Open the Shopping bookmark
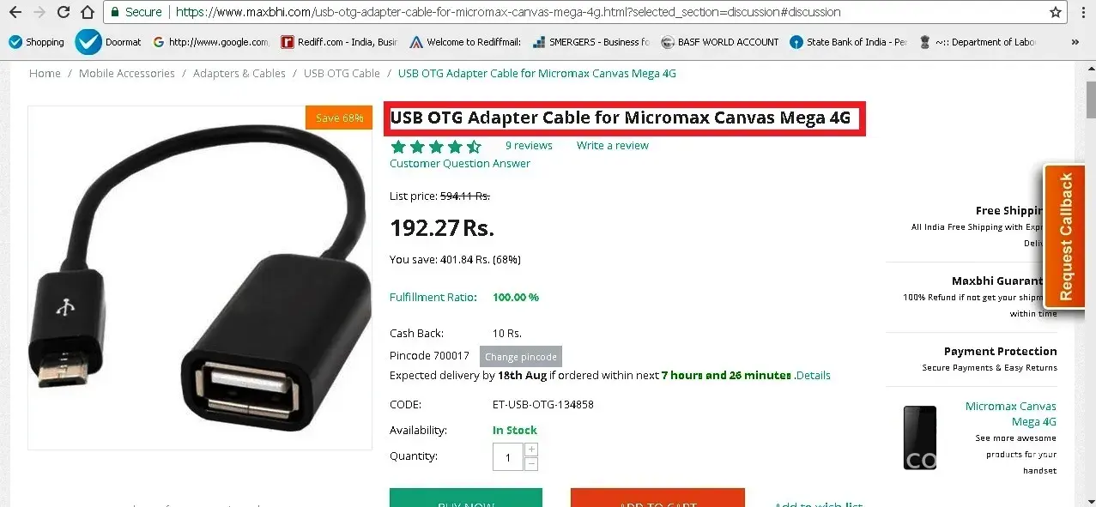1096x507 pixels. coord(35,41)
